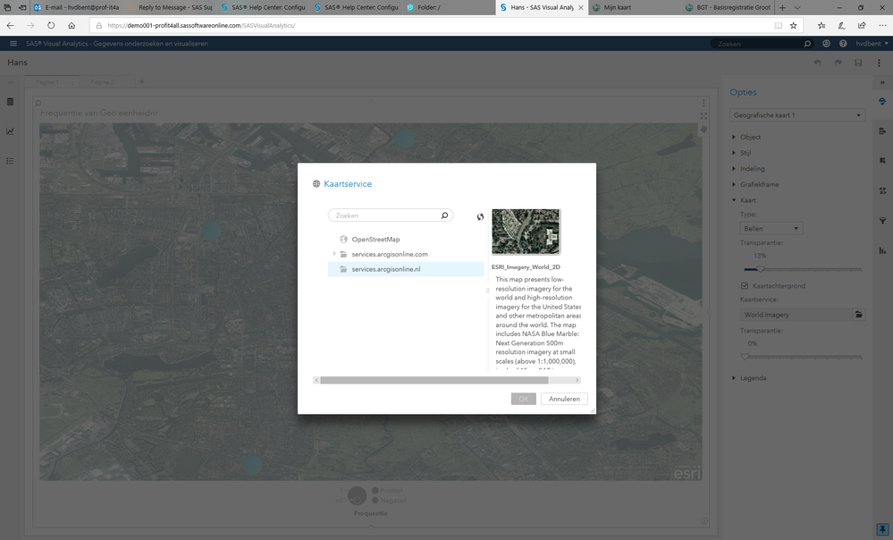Screen dimensions: 893x540
Task: Click the ESRI imagery thumbnail preview
Action: coord(526,232)
